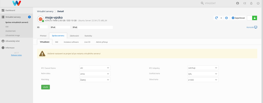
Task: Click the restart server refresh icon
Action: (x=216, y=18)
